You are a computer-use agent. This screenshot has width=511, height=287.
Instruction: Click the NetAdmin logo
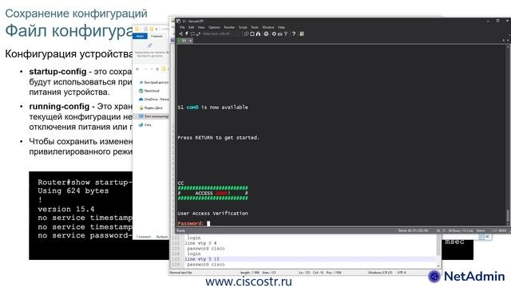(x=466, y=277)
